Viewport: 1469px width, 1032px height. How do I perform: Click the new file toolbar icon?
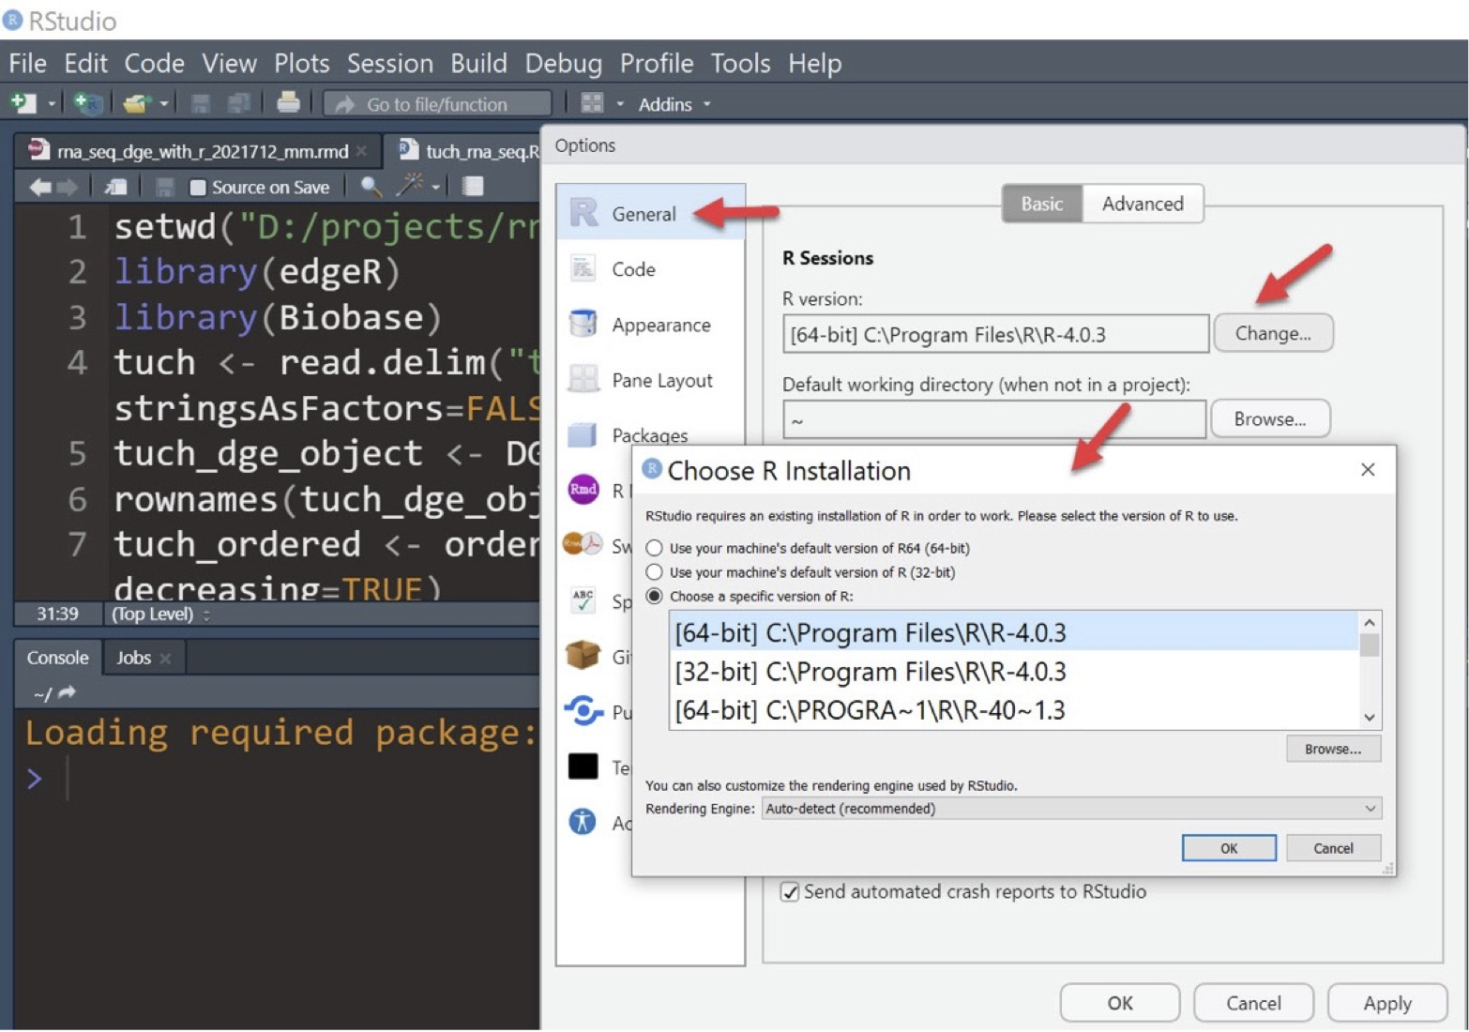(x=23, y=103)
